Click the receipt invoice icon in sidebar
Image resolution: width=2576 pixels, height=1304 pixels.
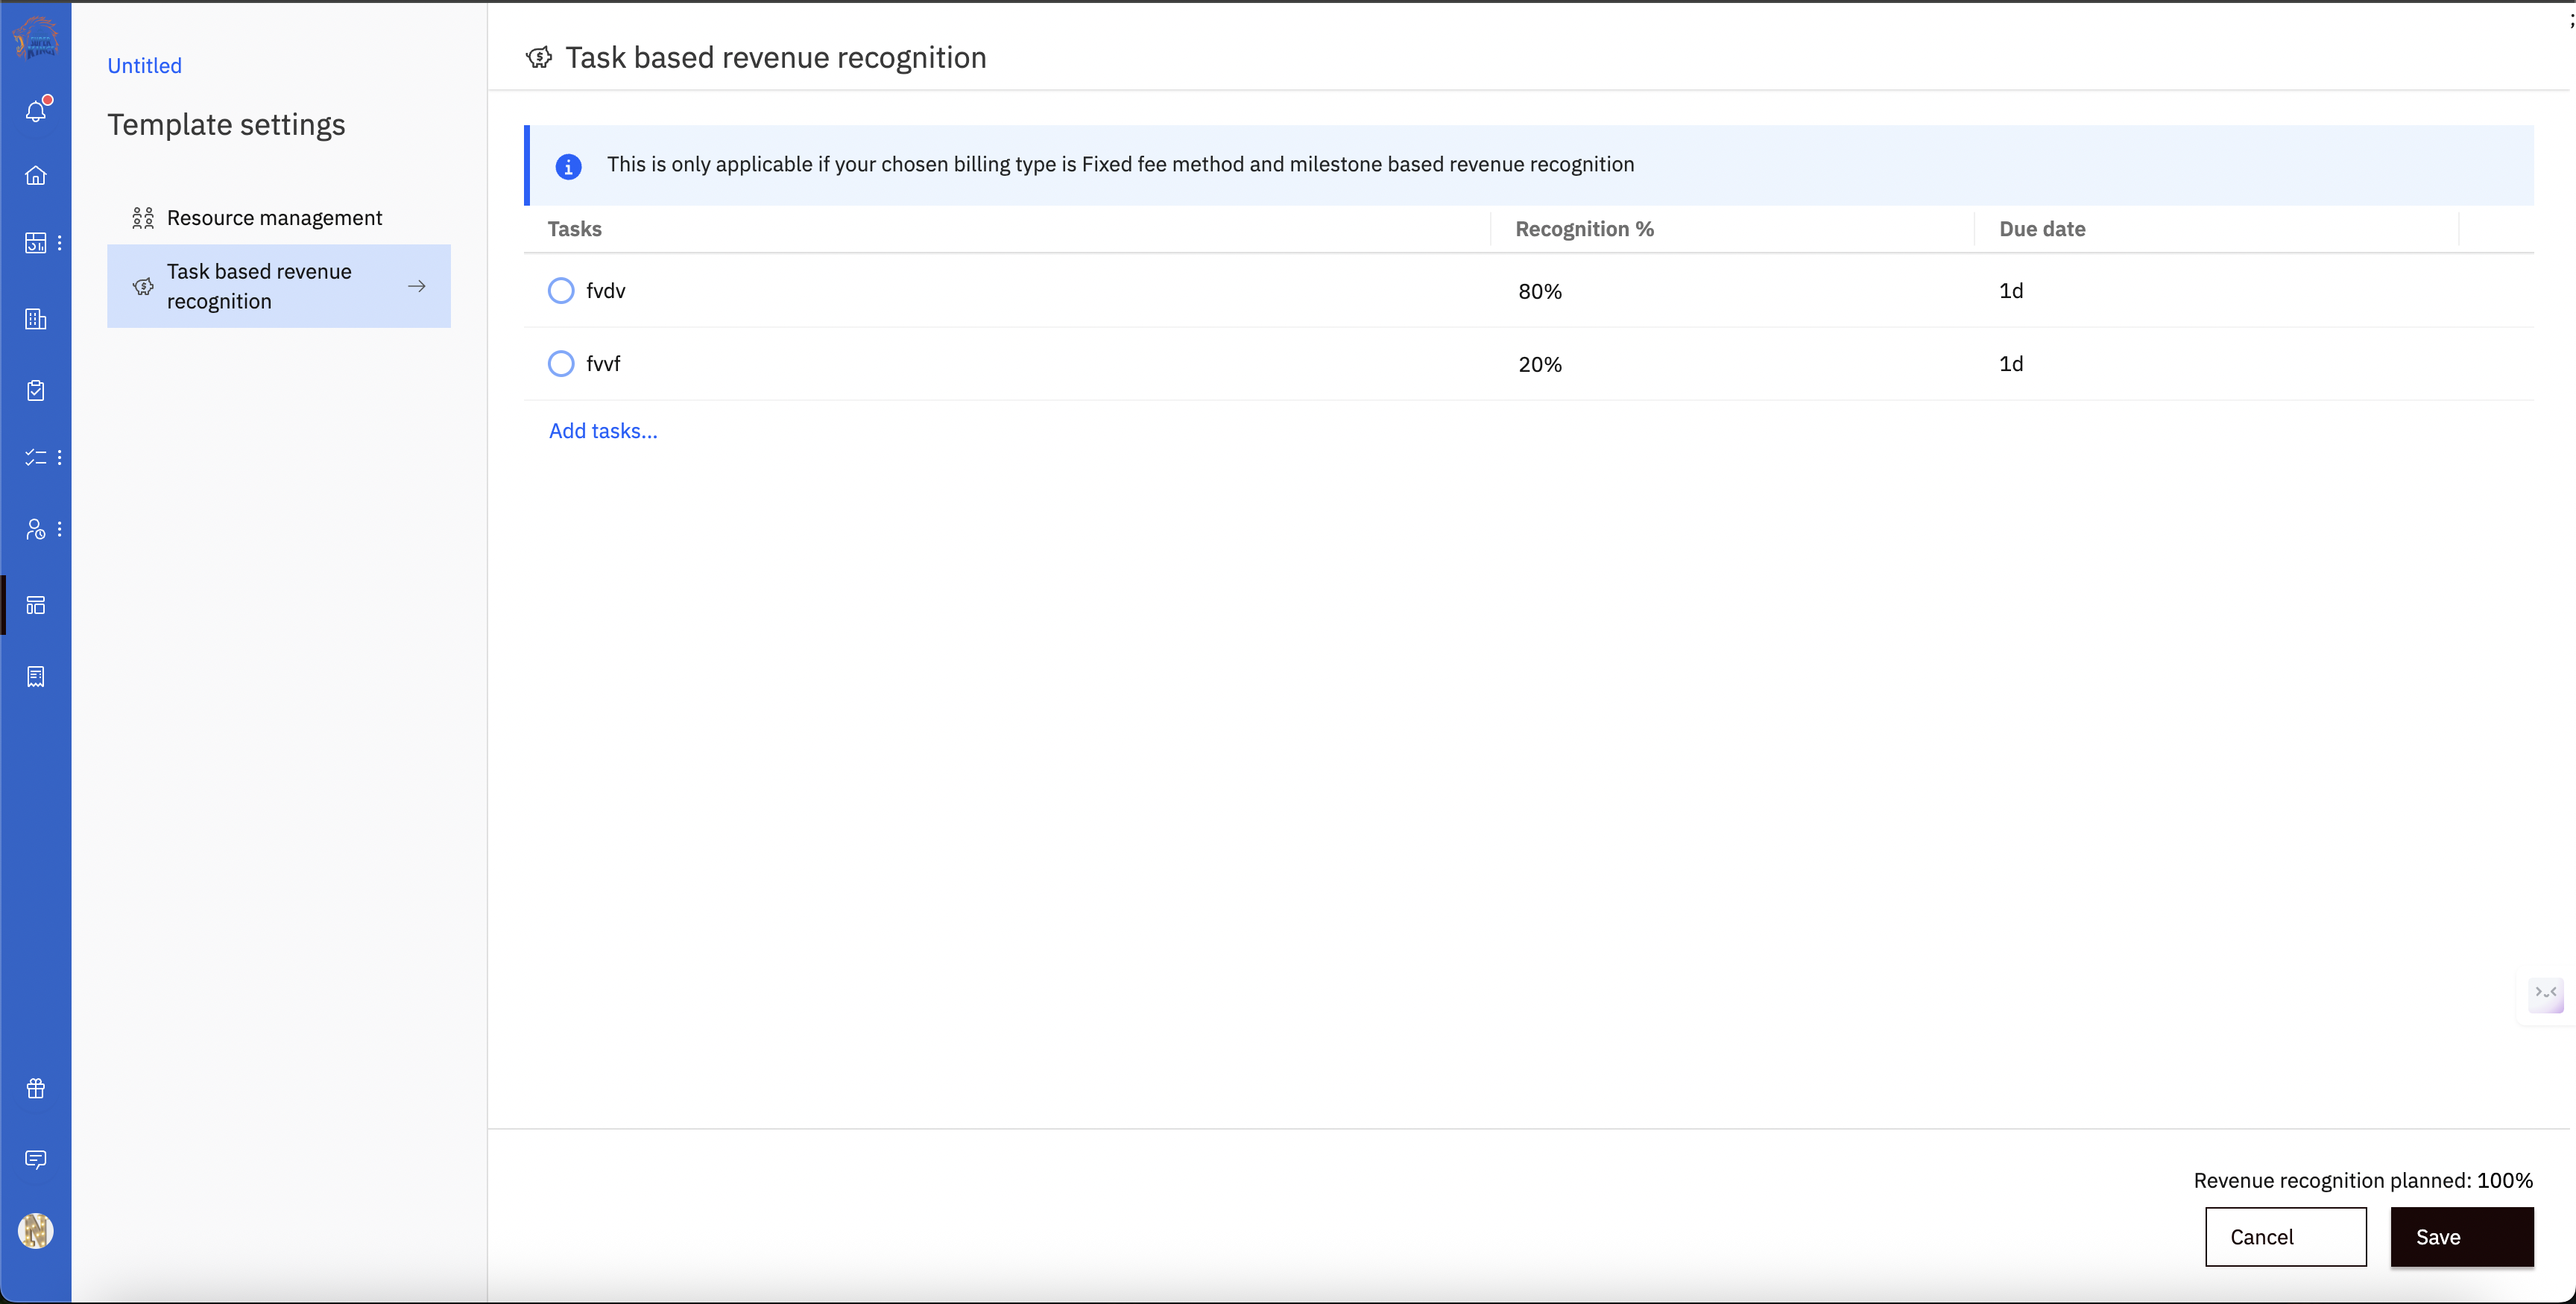pos(36,677)
